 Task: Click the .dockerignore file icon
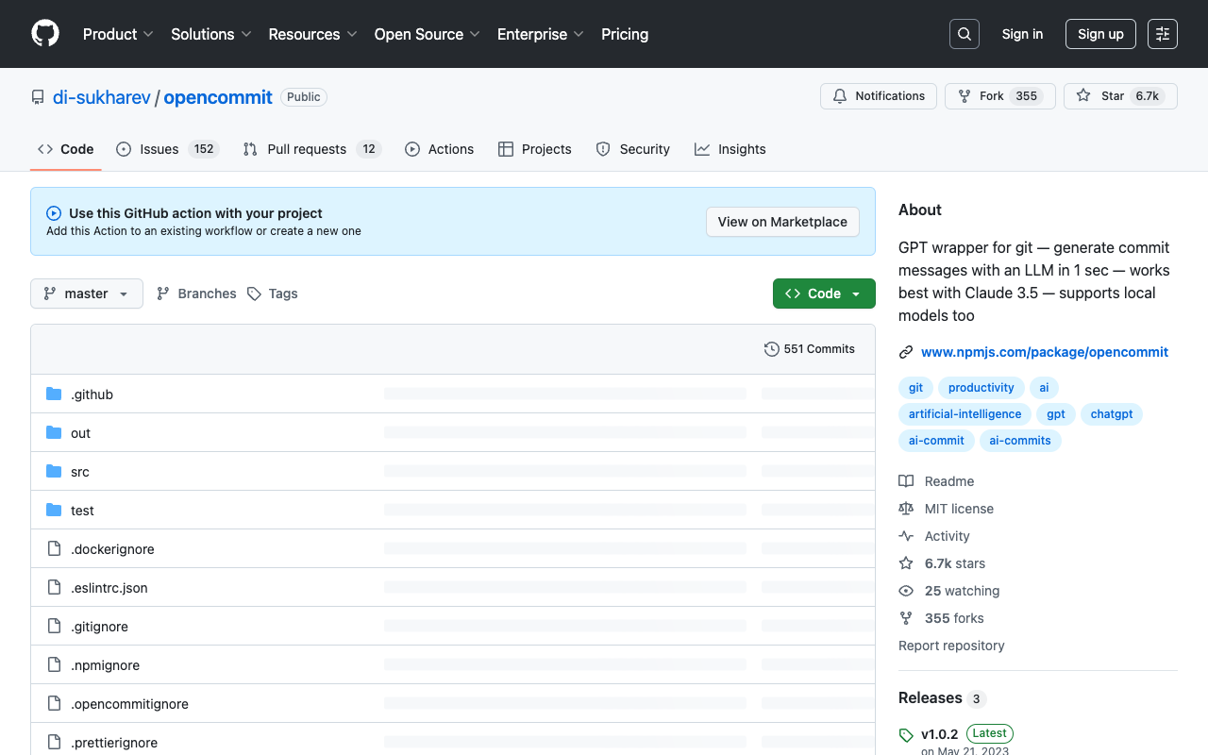click(54, 549)
